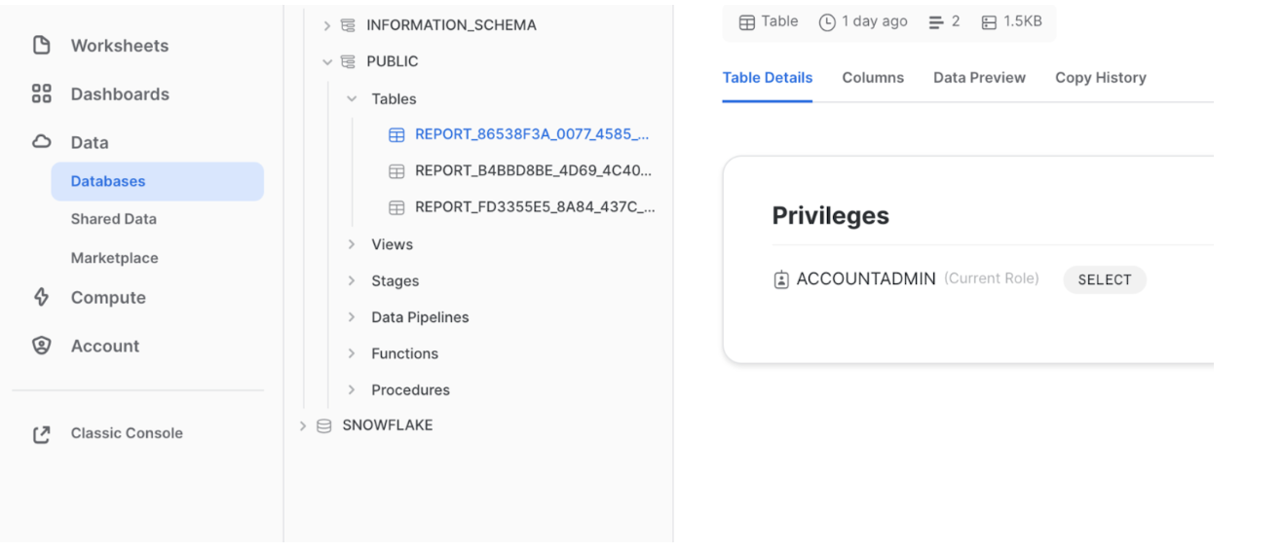Click the Account shield icon
This screenshot has height=553, width=1282.
[x=41, y=346]
